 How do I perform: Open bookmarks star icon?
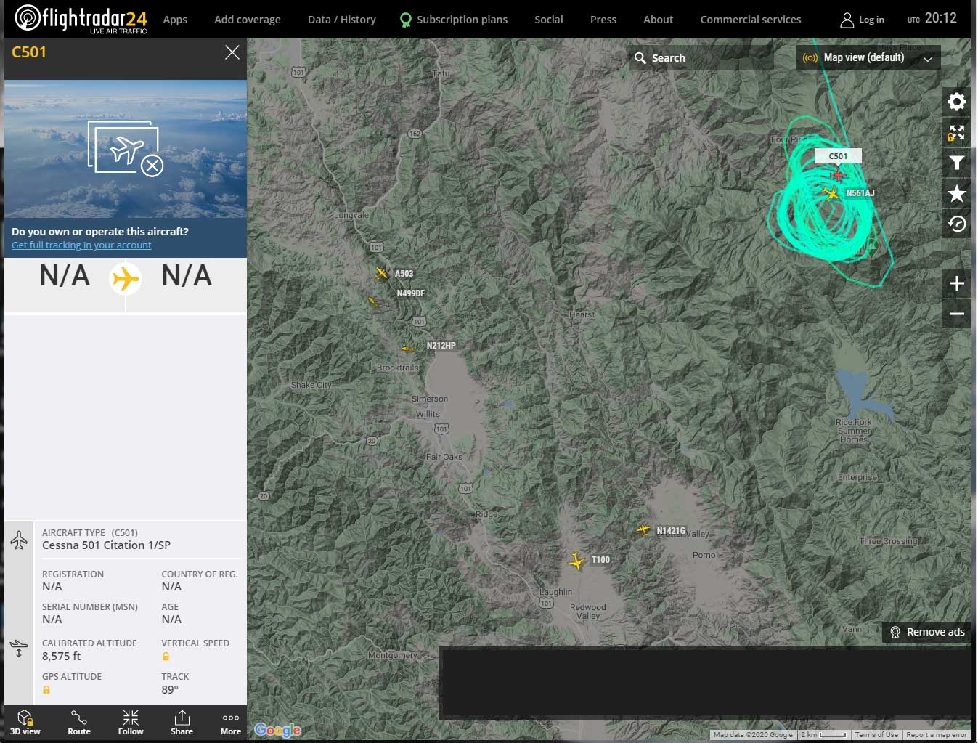(x=956, y=194)
